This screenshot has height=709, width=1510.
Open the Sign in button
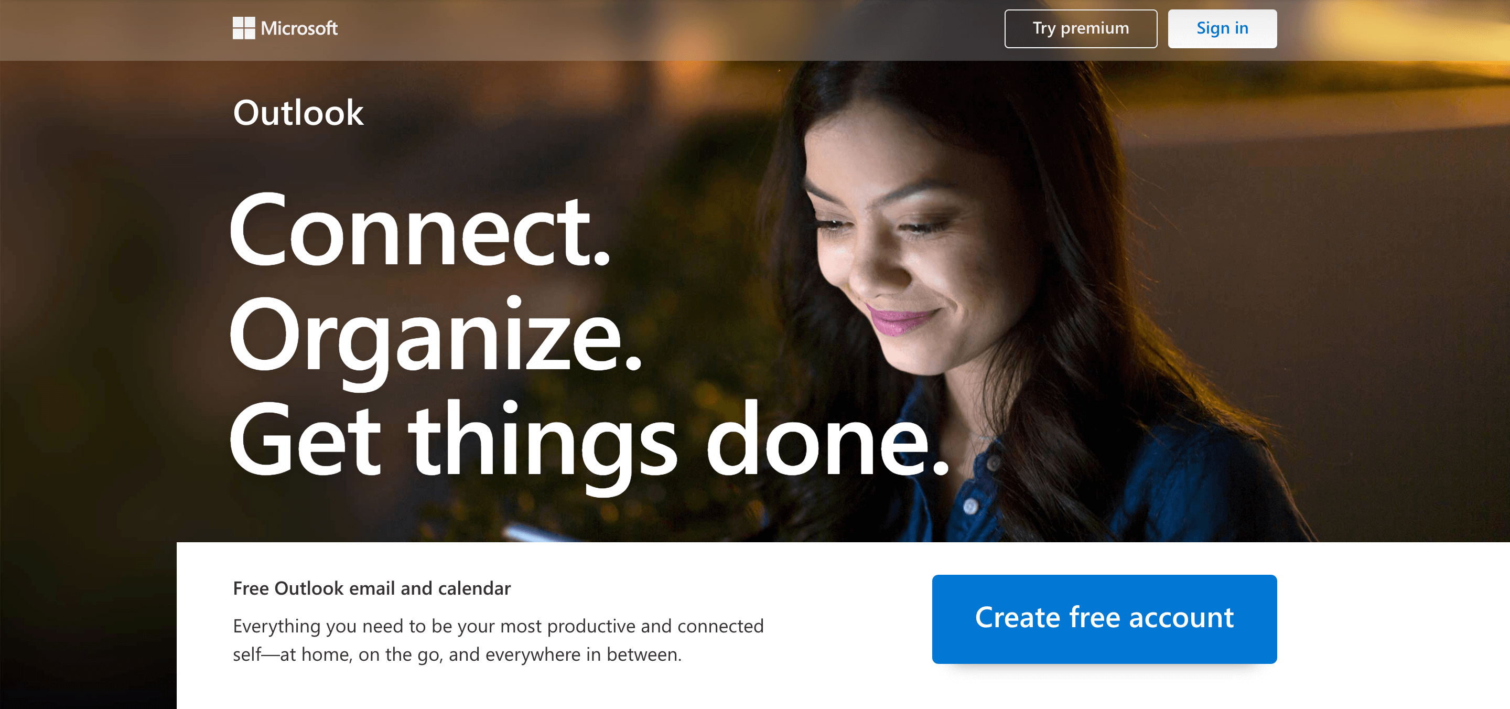click(x=1222, y=29)
